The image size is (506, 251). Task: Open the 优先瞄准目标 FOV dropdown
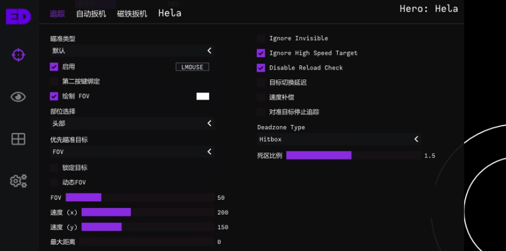[132, 152]
